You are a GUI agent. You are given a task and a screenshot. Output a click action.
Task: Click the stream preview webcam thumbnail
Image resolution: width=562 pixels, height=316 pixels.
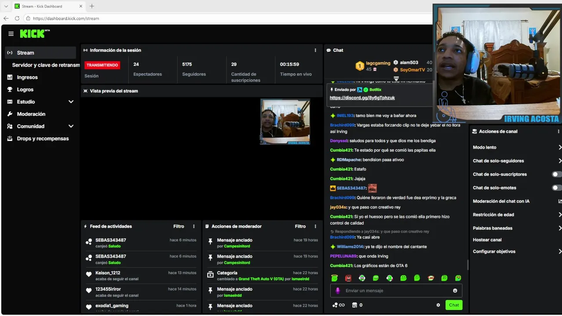tap(285, 122)
